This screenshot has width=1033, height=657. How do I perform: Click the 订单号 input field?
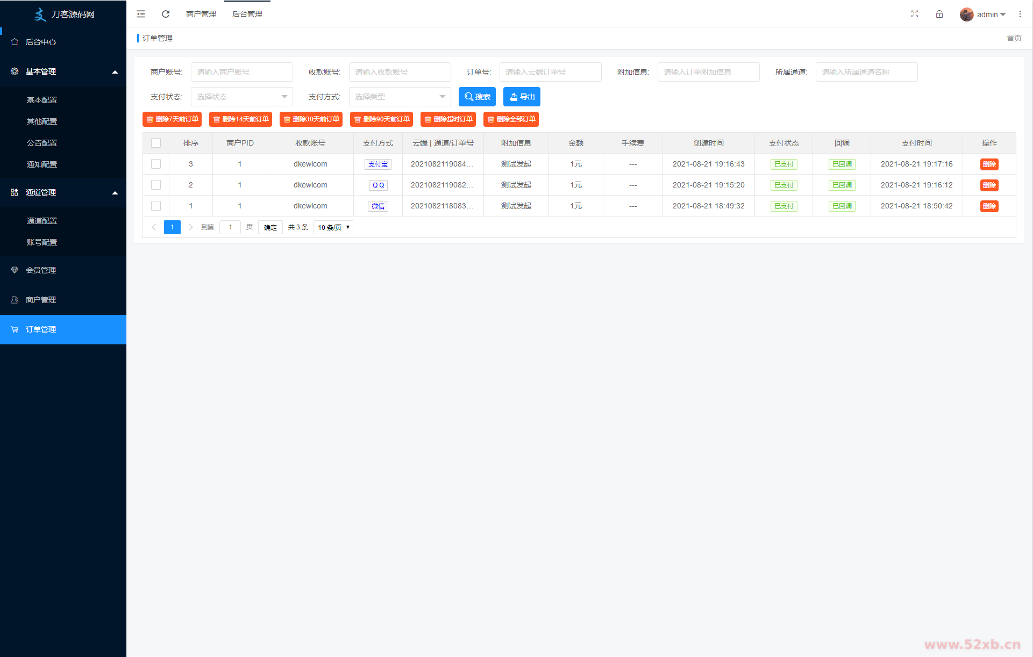tap(550, 72)
